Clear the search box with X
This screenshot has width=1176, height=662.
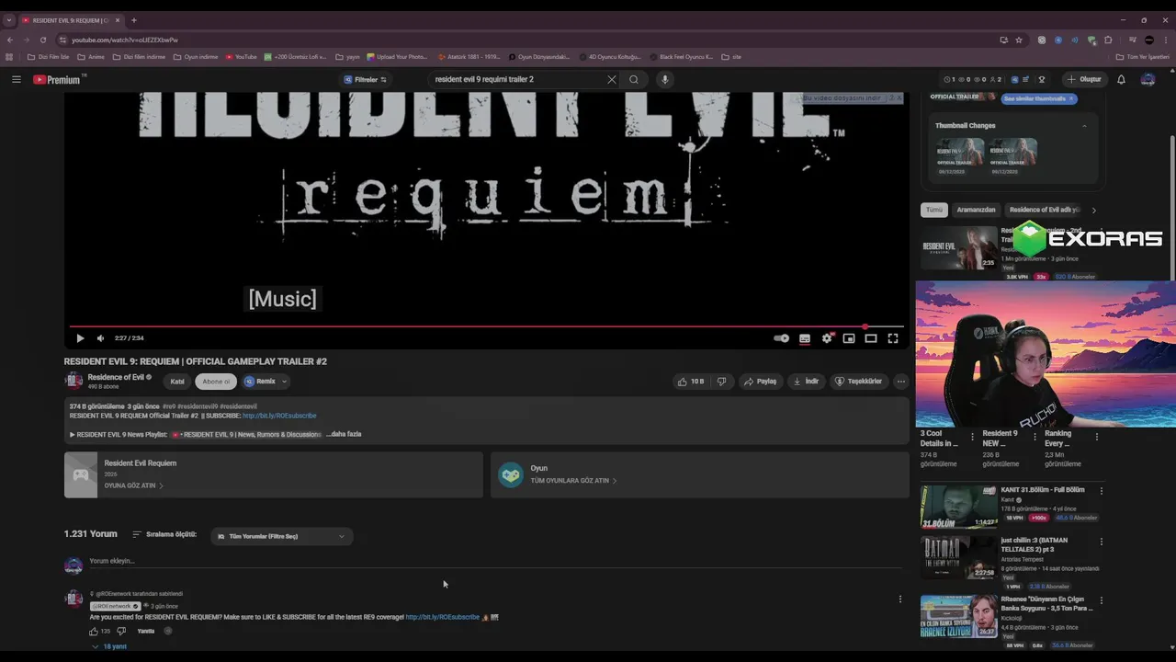click(x=612, y=80)
